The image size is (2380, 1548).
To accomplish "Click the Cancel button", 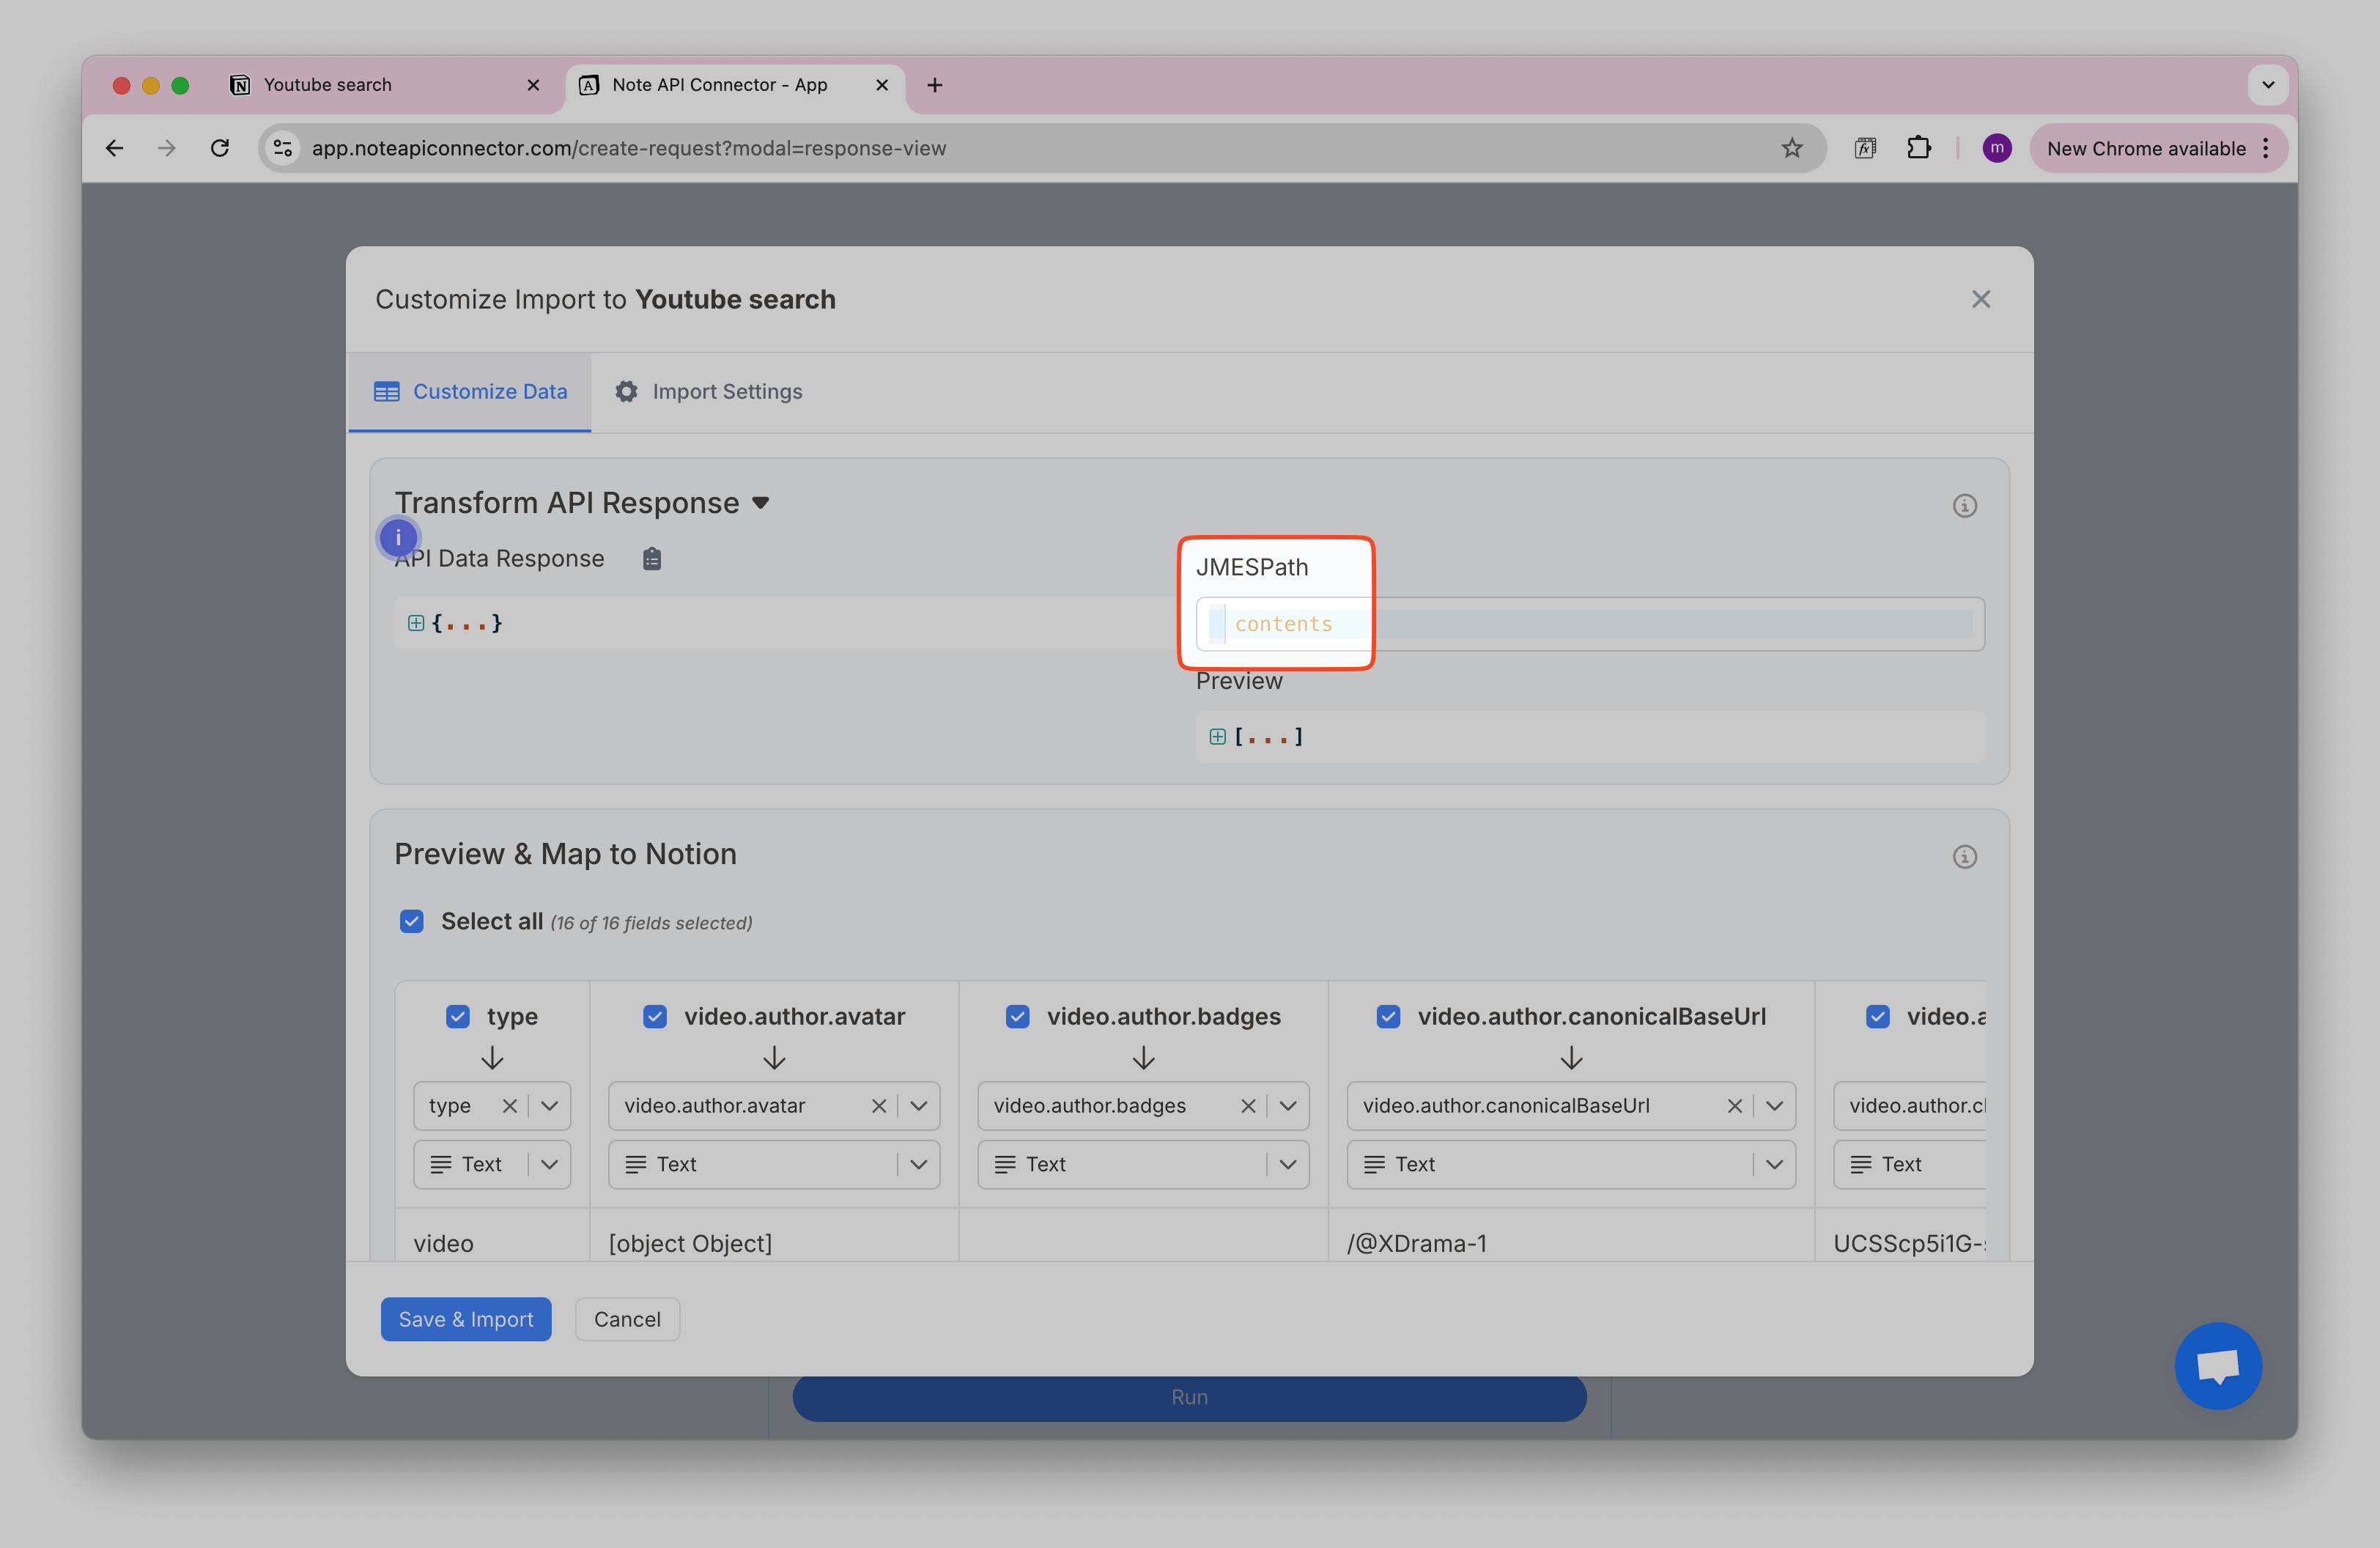I will pyautogui.click(x=627, y=1319).
